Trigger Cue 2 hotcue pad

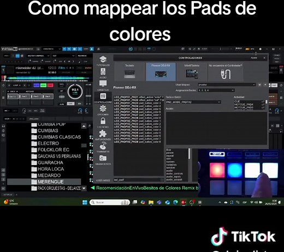25,97
